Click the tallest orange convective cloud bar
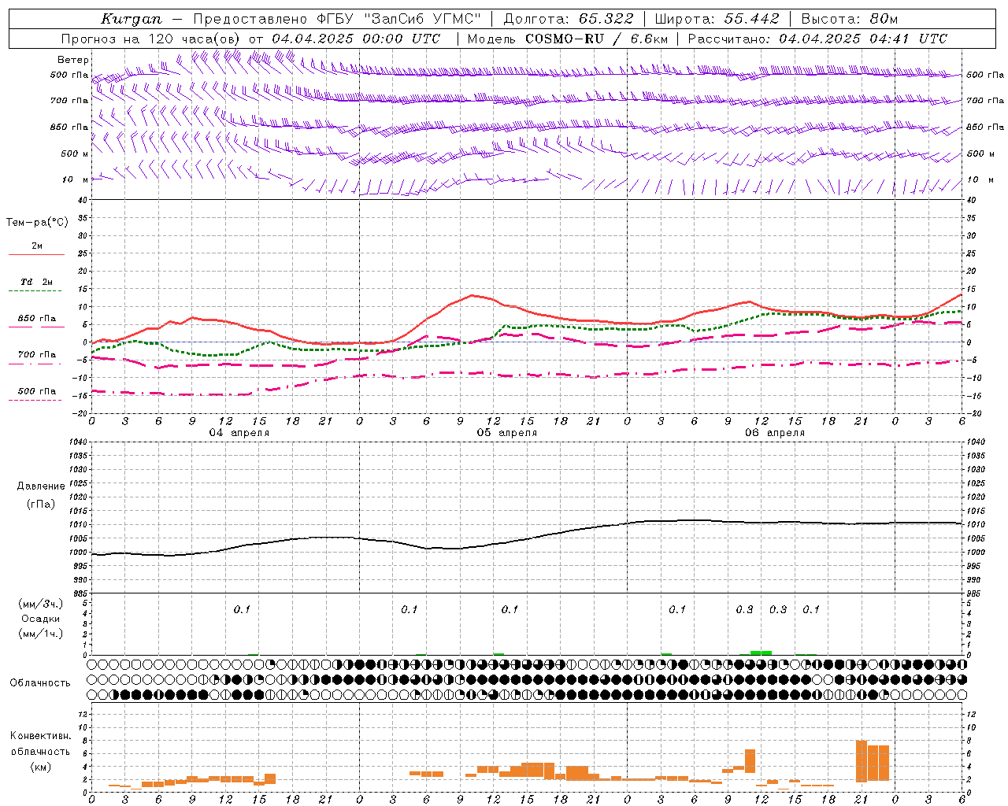This screenshot has height=806, width=1008. 862,760
